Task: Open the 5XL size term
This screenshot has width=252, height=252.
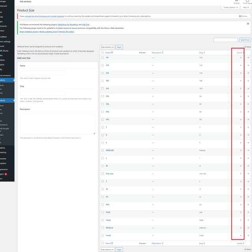Action: click(x=107, y=120)
